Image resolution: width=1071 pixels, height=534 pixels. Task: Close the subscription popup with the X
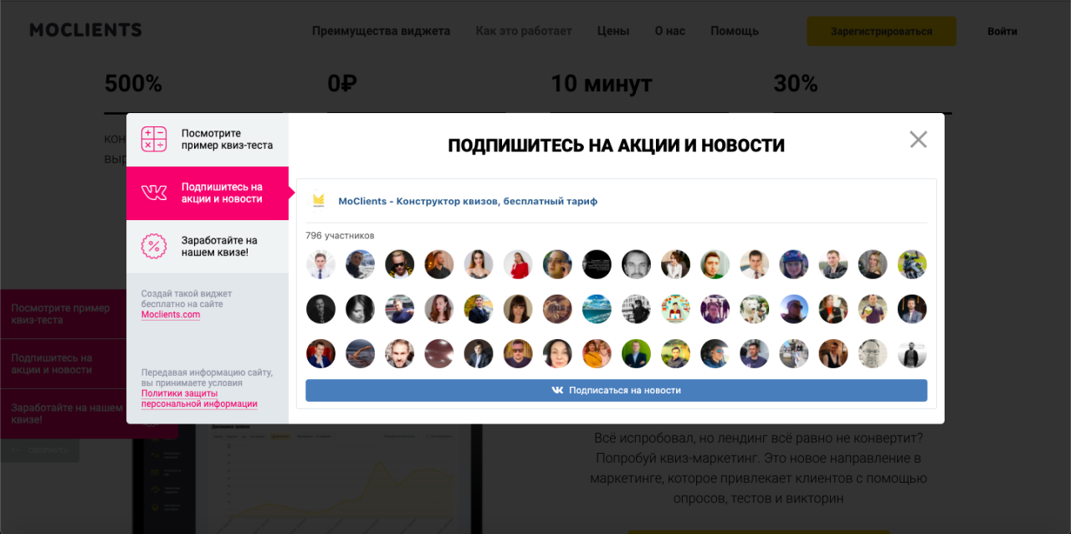[918, 140]
